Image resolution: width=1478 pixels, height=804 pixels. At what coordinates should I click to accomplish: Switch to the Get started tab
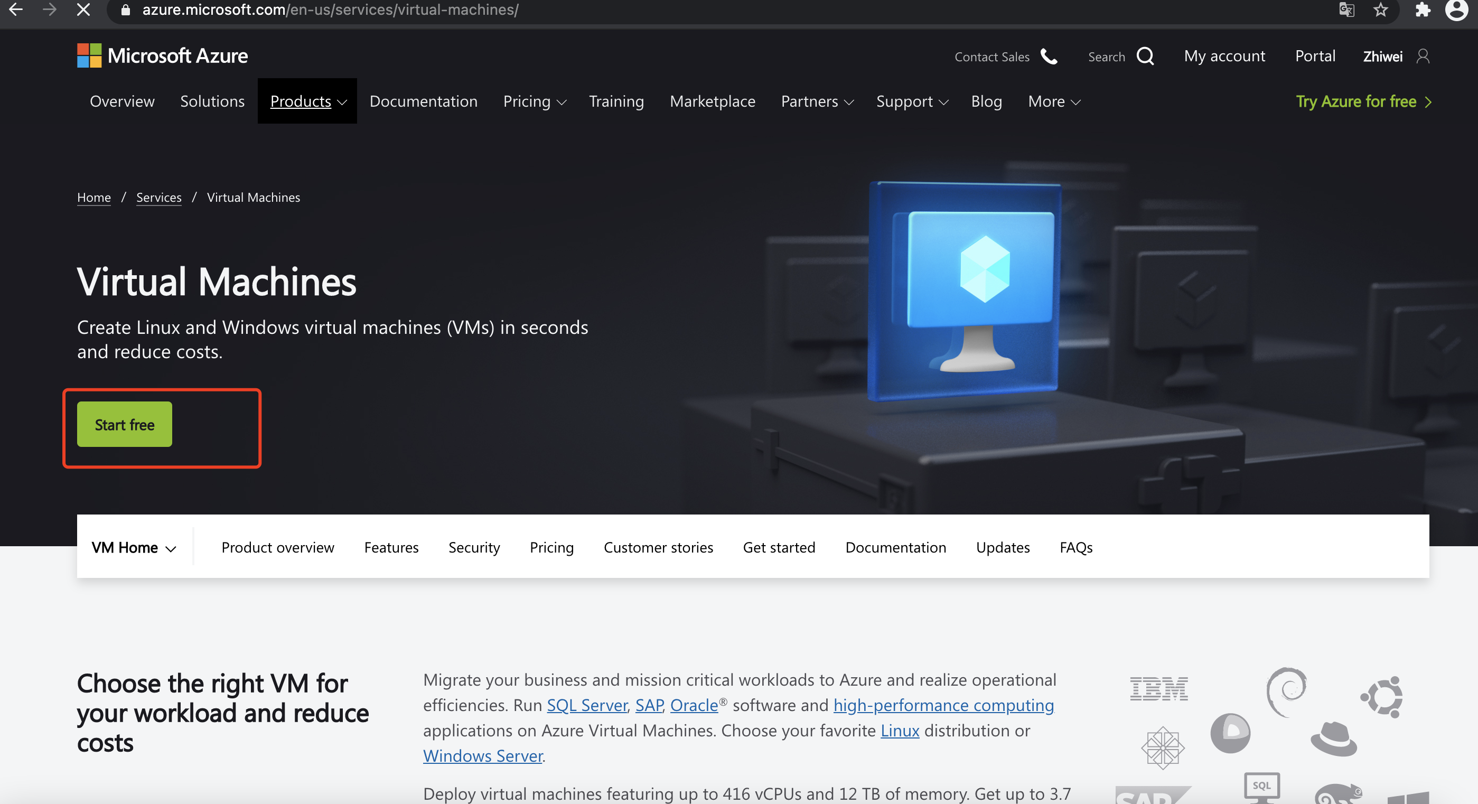coord(779,547)
